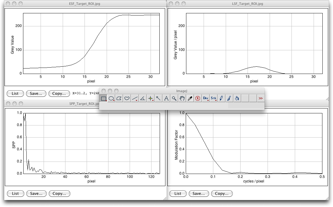Select the Scrolling hand tool

click(182, 98)
